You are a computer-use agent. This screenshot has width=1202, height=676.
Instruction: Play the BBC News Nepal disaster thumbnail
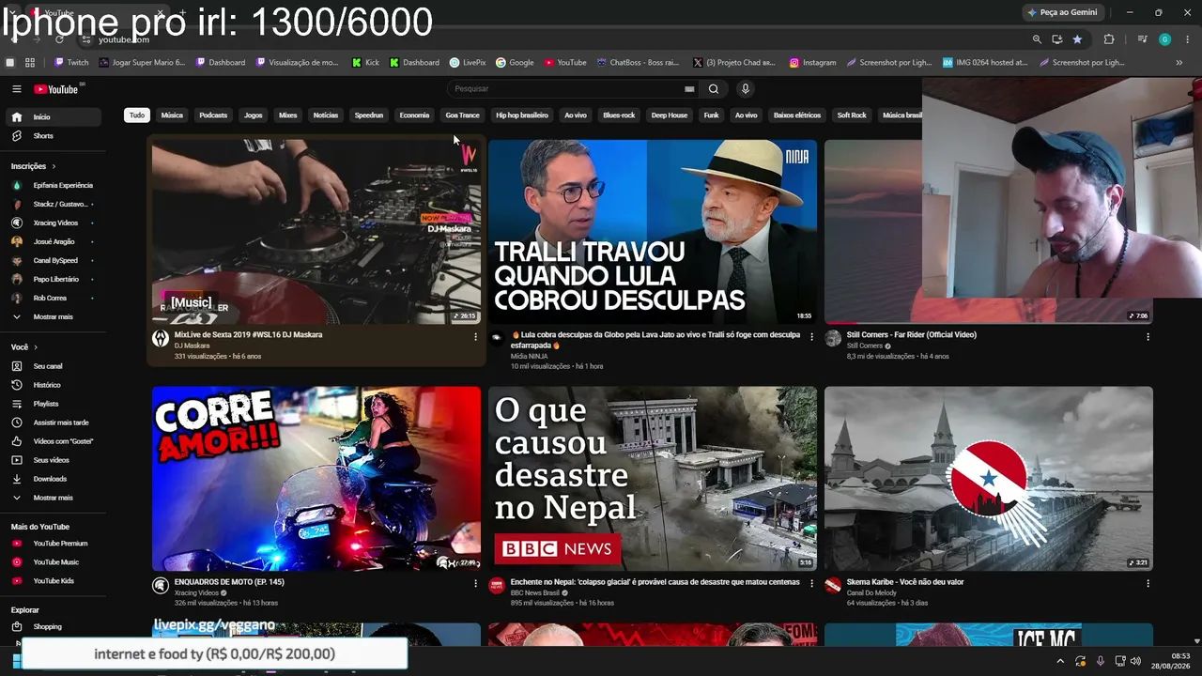pyautogui.click(x=653, y=479)
